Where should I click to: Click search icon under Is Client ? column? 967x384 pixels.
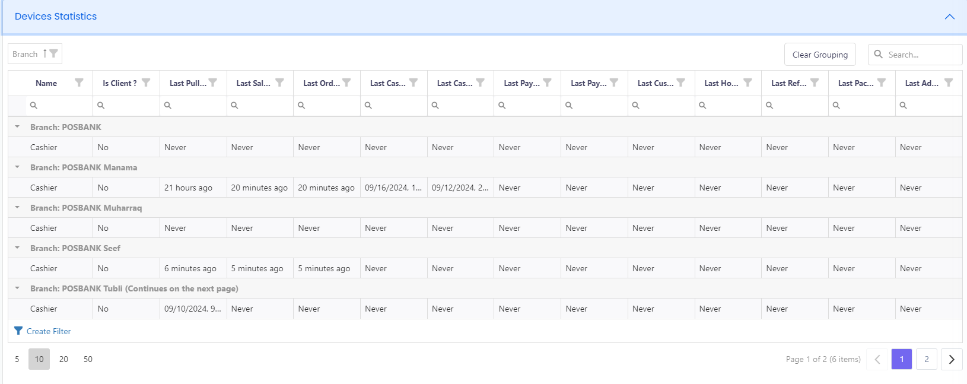click(x=101, y=105)
